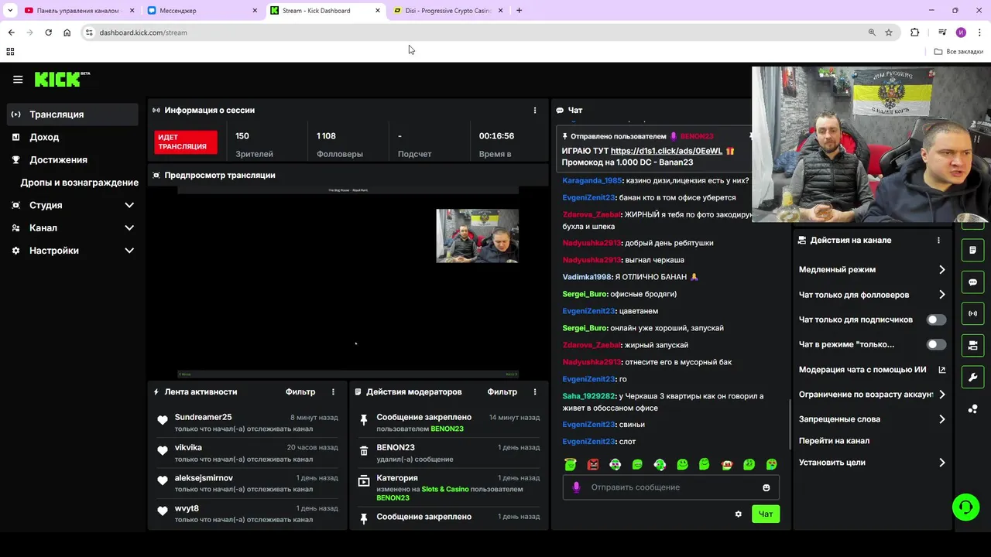991x557 pixels.
Task: Open Модерация чата с помощью ИИ
Action: [x=873, y=370]
